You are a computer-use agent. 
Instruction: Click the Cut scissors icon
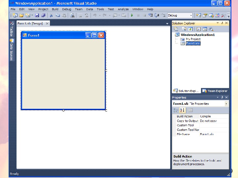click(51, 15)
